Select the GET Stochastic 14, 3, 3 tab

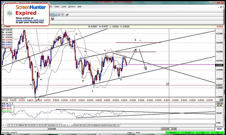pyautogui.click(x=53, y=125)
